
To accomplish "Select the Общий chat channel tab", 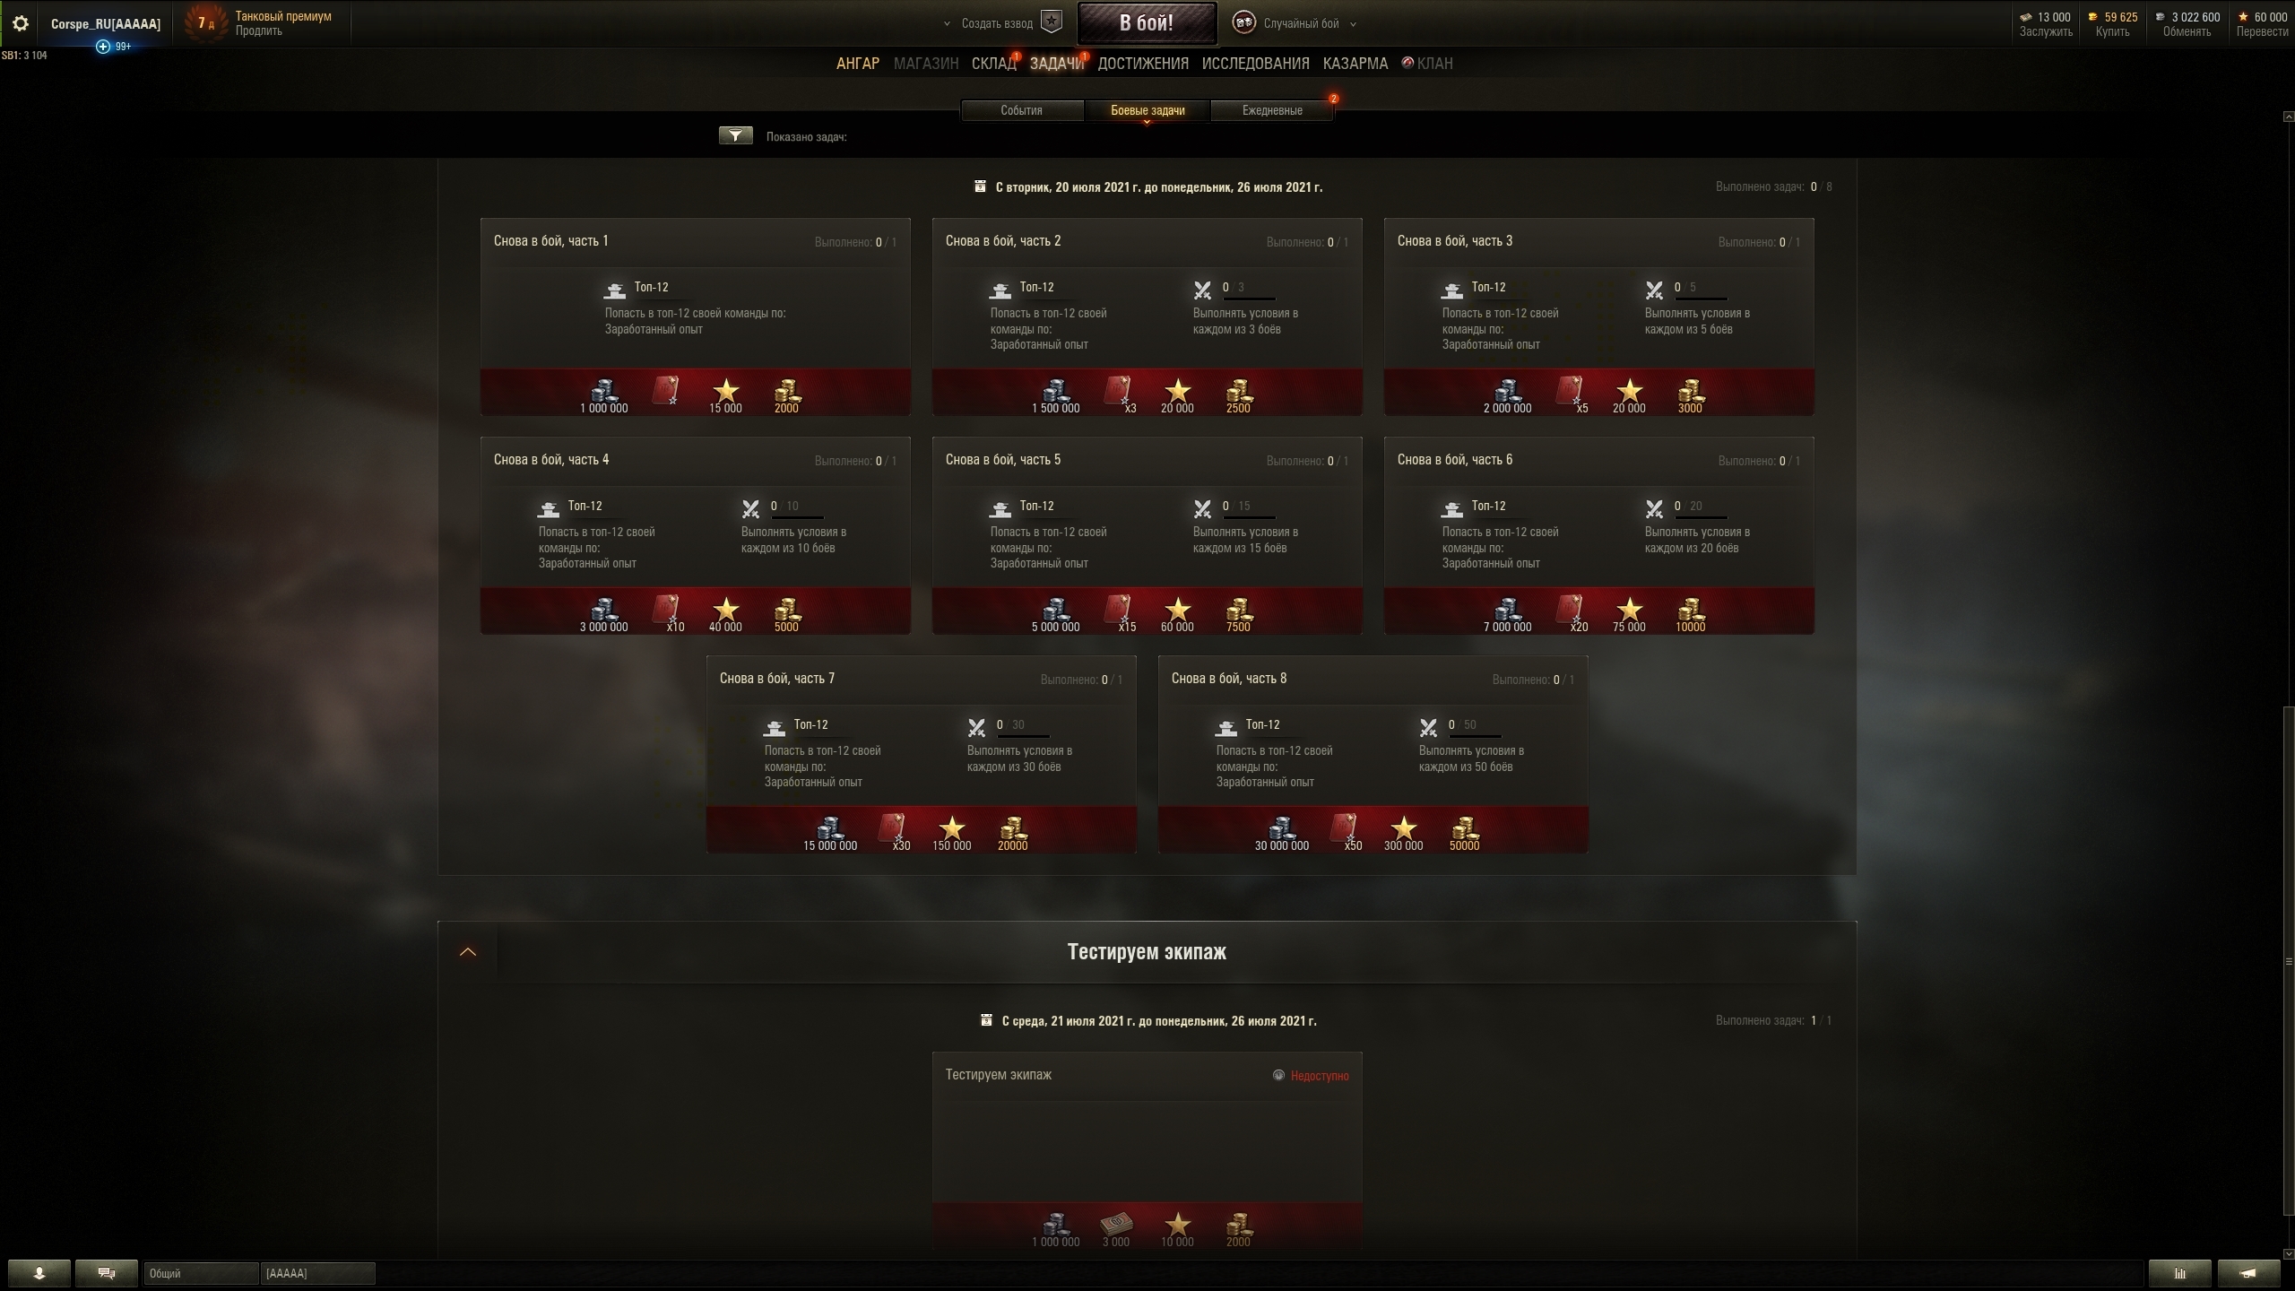I will tap(201, 1273).
